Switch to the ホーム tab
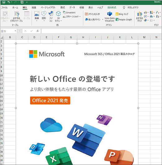 (x=15, y=7)
